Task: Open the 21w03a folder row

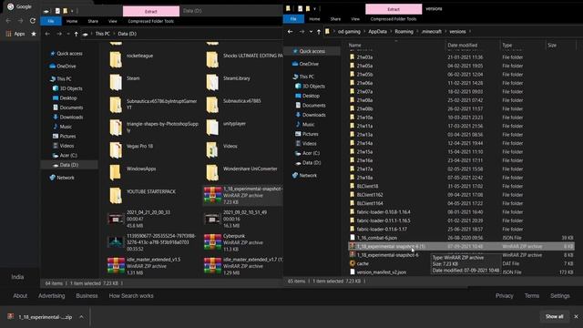Action: [x=461, y=57]
